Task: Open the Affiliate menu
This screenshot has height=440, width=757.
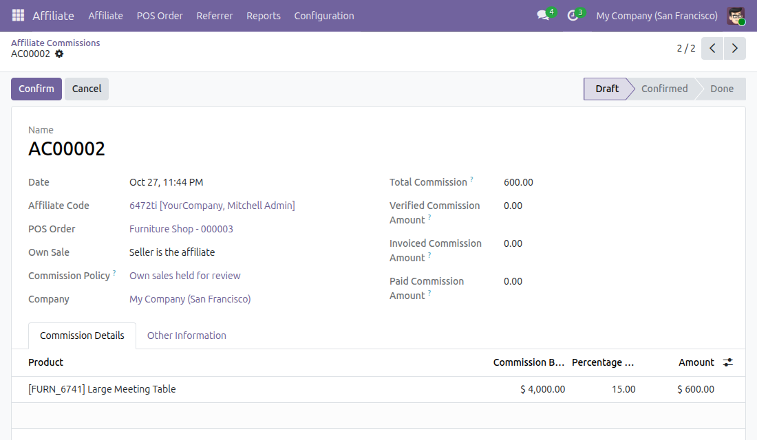Action: (106, 15)
